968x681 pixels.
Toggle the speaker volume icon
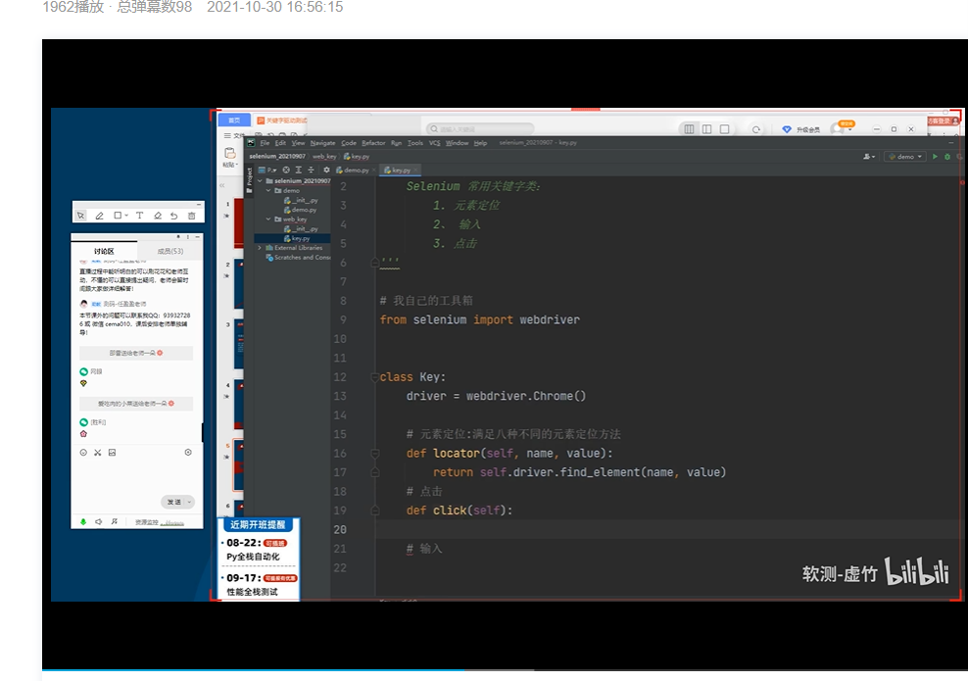[99, 521]
